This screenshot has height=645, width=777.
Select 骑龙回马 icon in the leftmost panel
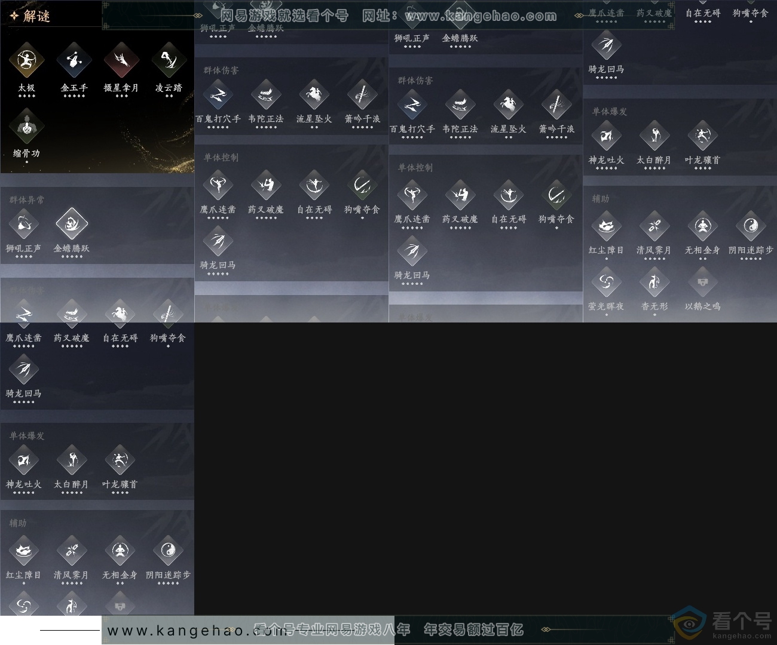tap(24, 369)
